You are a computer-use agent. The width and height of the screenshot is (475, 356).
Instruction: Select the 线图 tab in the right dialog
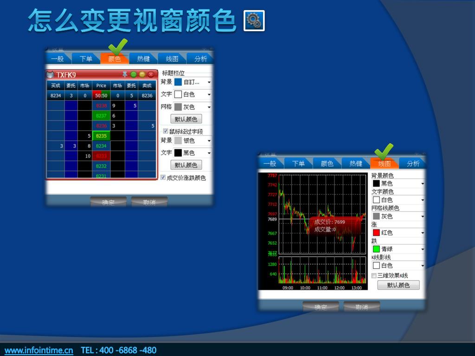click(x=384, y=164)
